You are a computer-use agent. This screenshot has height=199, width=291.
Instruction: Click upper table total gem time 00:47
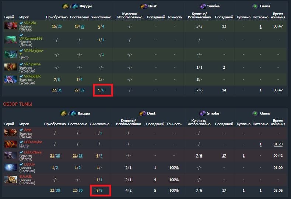click(278, 90)
